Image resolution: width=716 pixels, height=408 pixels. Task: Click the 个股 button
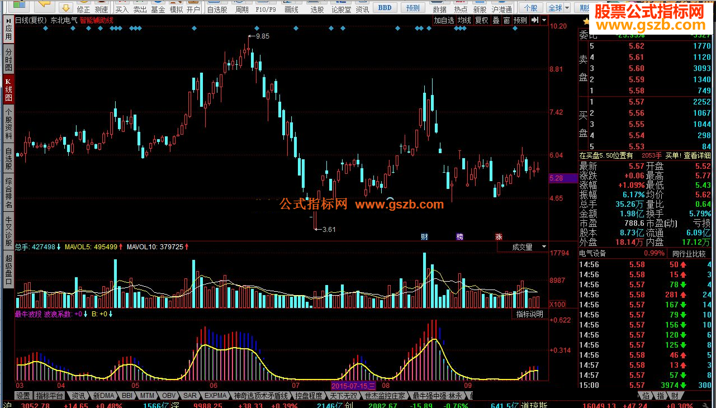(530, 8)
